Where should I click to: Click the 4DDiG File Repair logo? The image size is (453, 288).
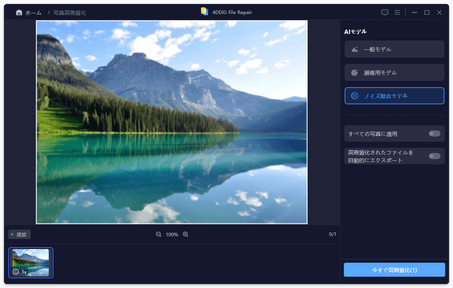tap(205, 11)
